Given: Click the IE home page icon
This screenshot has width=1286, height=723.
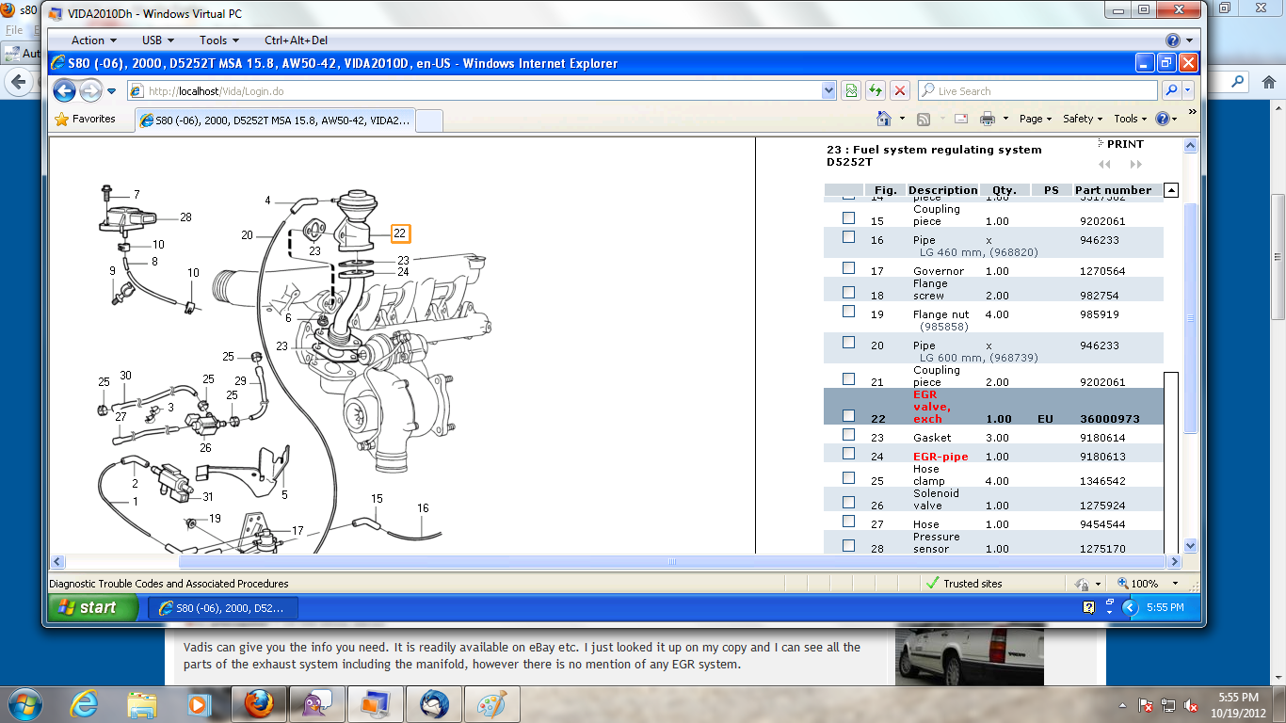Looking at the screenshot, I should tap(883, 119).
